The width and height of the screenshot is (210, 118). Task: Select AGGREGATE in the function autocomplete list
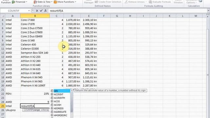[x=60, y=112]
